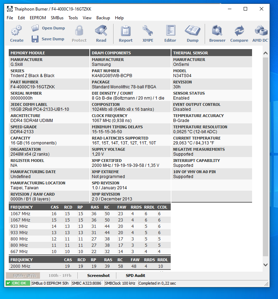Click the Protect padlock icon
The image size is (278, 299).
(79, 30)
